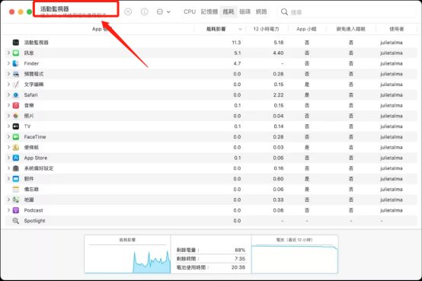Click the 照片 Photos flower icon
Viewport: 422px width, 281px height.
(16, 116)
